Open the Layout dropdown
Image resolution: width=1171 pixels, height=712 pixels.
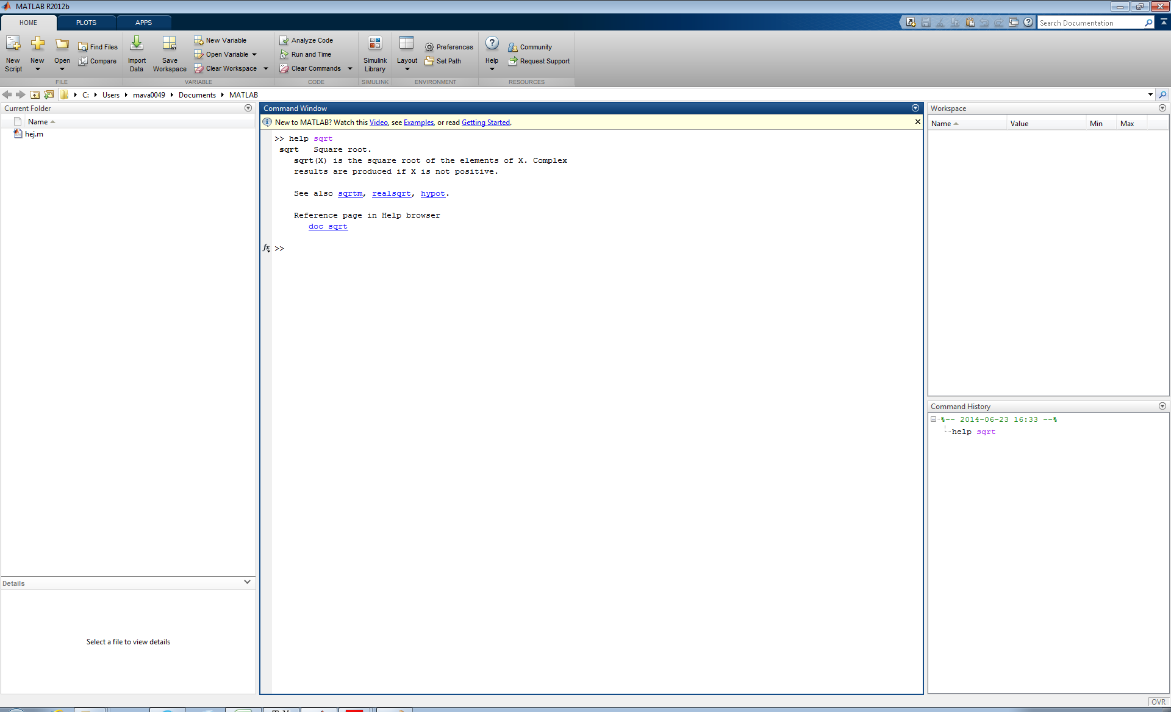click(x=407, y=54)
